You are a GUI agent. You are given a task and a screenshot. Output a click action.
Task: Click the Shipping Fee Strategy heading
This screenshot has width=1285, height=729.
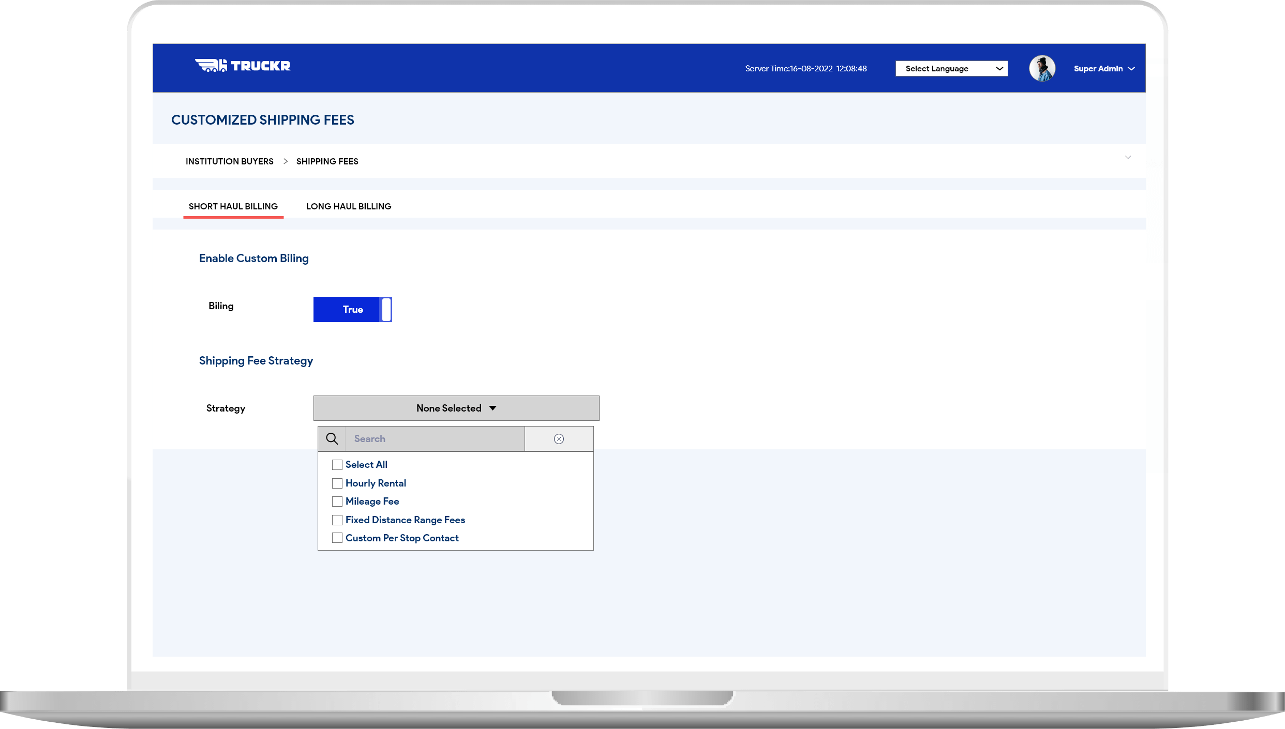point(256,361)
